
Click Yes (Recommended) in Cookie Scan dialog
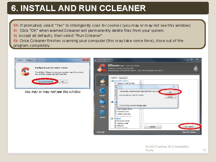[46, 82]
